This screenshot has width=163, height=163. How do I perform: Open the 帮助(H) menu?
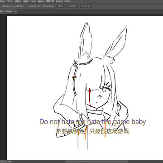[x=67, y=1]
